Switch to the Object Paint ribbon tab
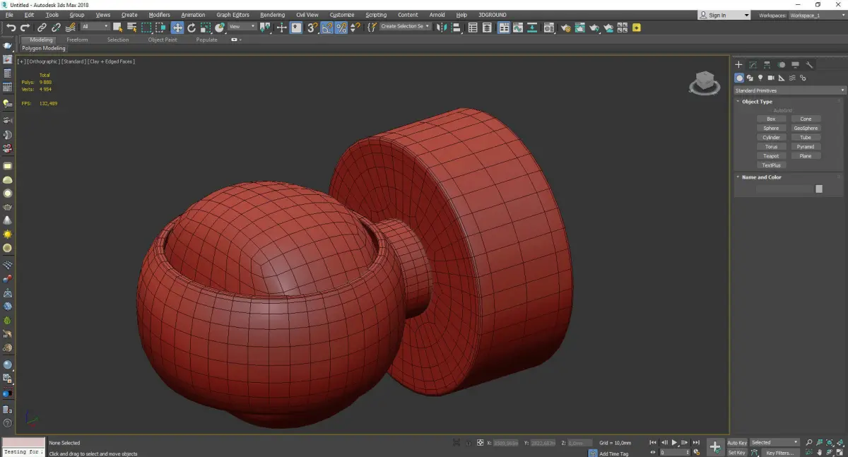Screen dimensions: 848x457 (x=163, y=40)
